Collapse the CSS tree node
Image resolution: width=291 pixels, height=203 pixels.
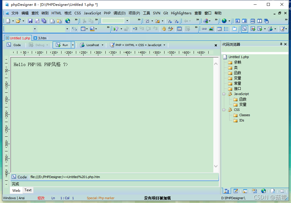click(224, 110)
